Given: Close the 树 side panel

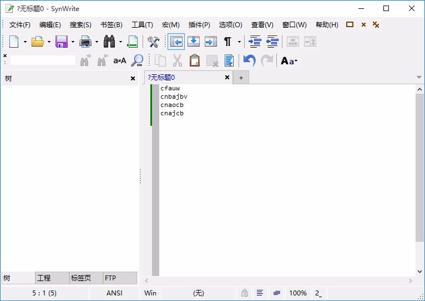Looking at the screenshot, I should tap(133, 79).
